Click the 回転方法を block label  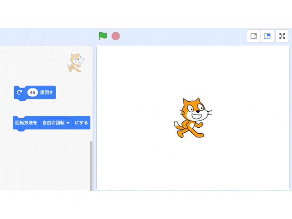(x=26, y=123)
